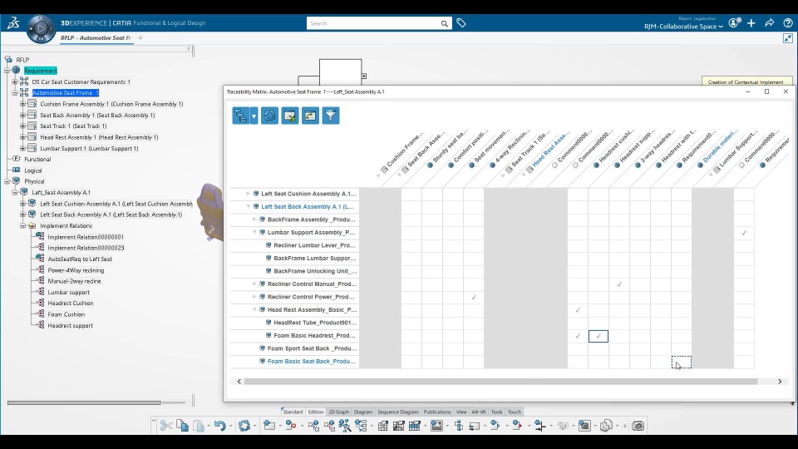Open the user profile icon
798x449 pixels.
[734, 22]
